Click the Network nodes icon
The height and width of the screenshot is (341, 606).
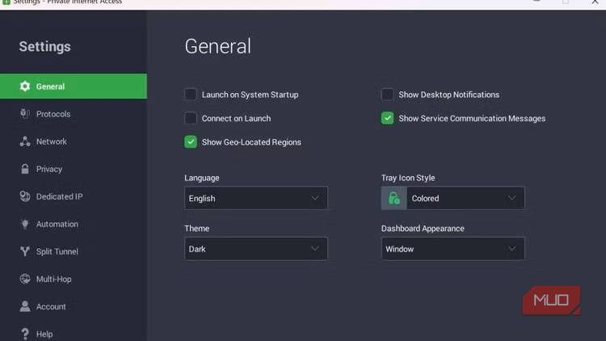point(25,141)
